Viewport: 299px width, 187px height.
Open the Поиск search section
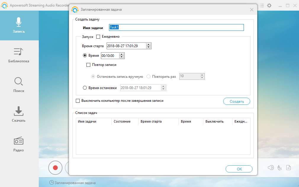click(19, 85)
